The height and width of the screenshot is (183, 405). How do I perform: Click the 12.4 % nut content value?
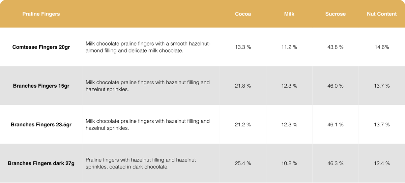382,163
